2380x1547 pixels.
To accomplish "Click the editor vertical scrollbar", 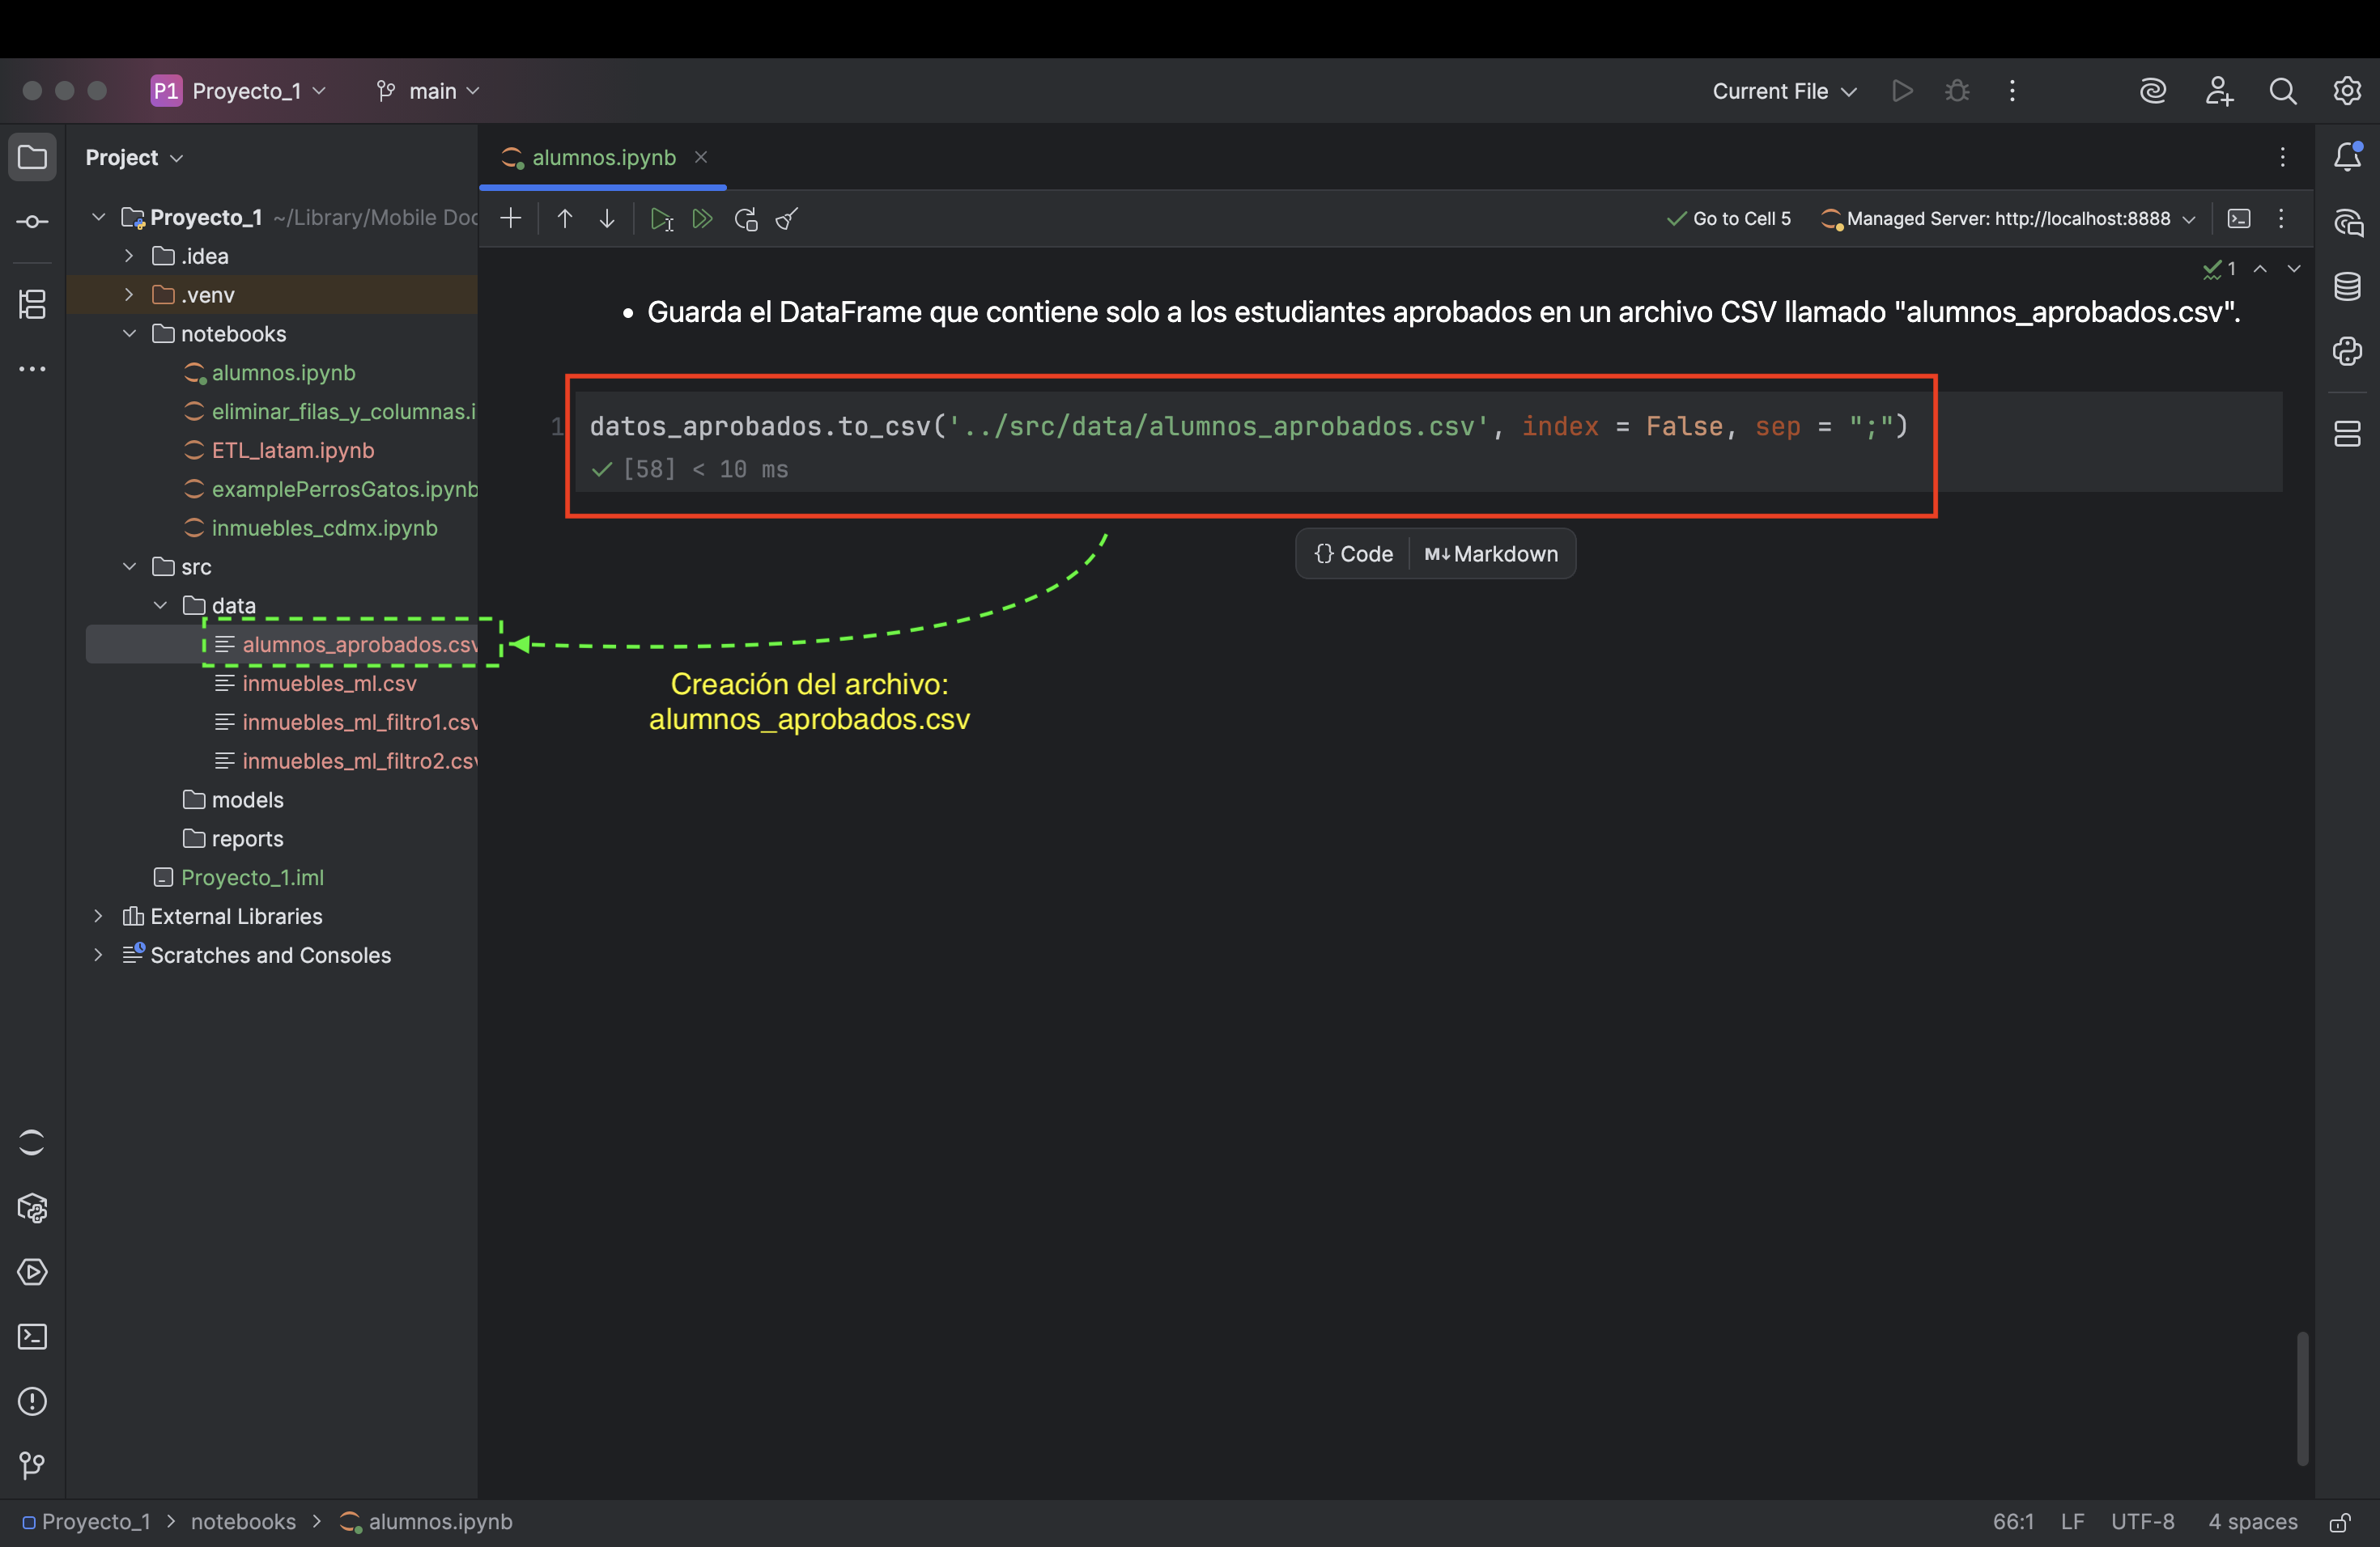I will click(x=2302, y=1398).
